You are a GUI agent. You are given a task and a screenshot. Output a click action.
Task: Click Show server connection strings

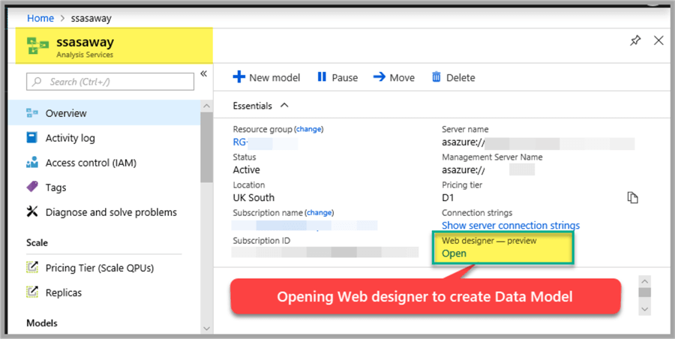511,225
